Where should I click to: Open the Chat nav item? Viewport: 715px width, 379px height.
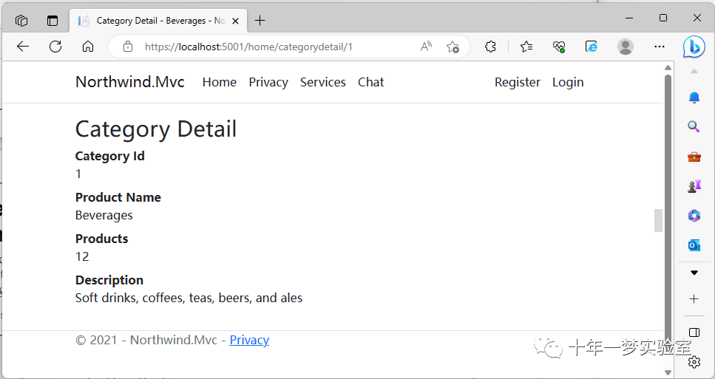tap(370, 82)
